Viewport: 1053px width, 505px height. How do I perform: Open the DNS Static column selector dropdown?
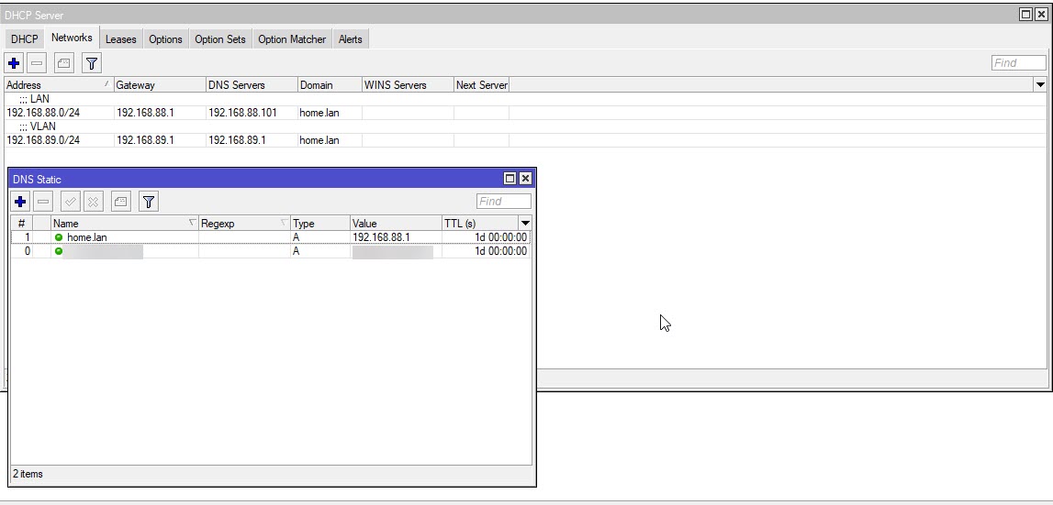coord(525,224)
